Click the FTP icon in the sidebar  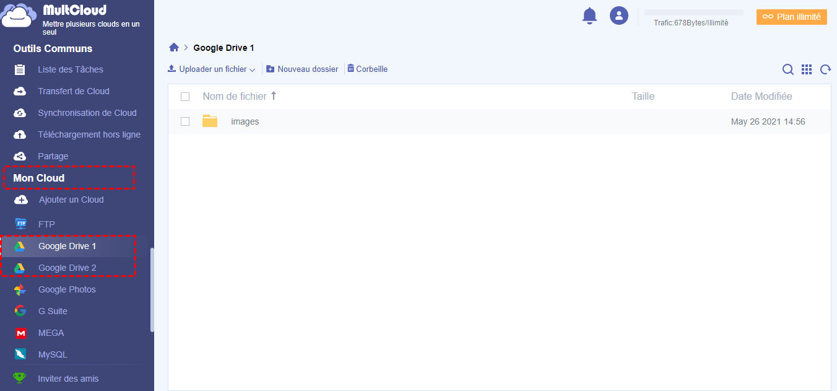(x=21, y=224)
